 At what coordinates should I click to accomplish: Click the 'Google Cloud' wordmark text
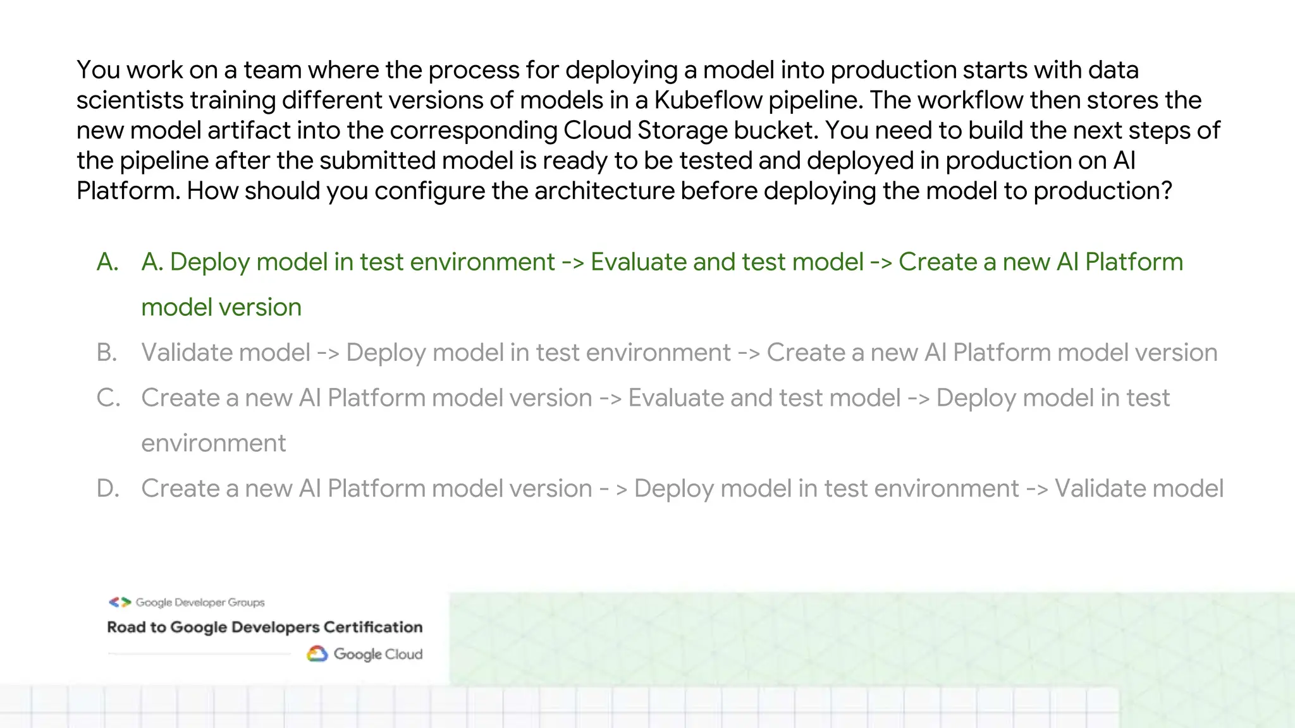point(378,654)
